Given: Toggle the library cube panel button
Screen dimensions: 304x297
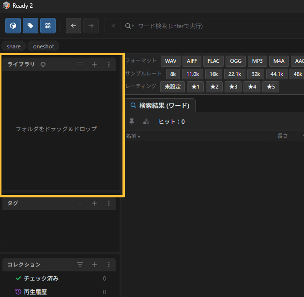Looking at the screenshot, I should [x=13, y=26].
